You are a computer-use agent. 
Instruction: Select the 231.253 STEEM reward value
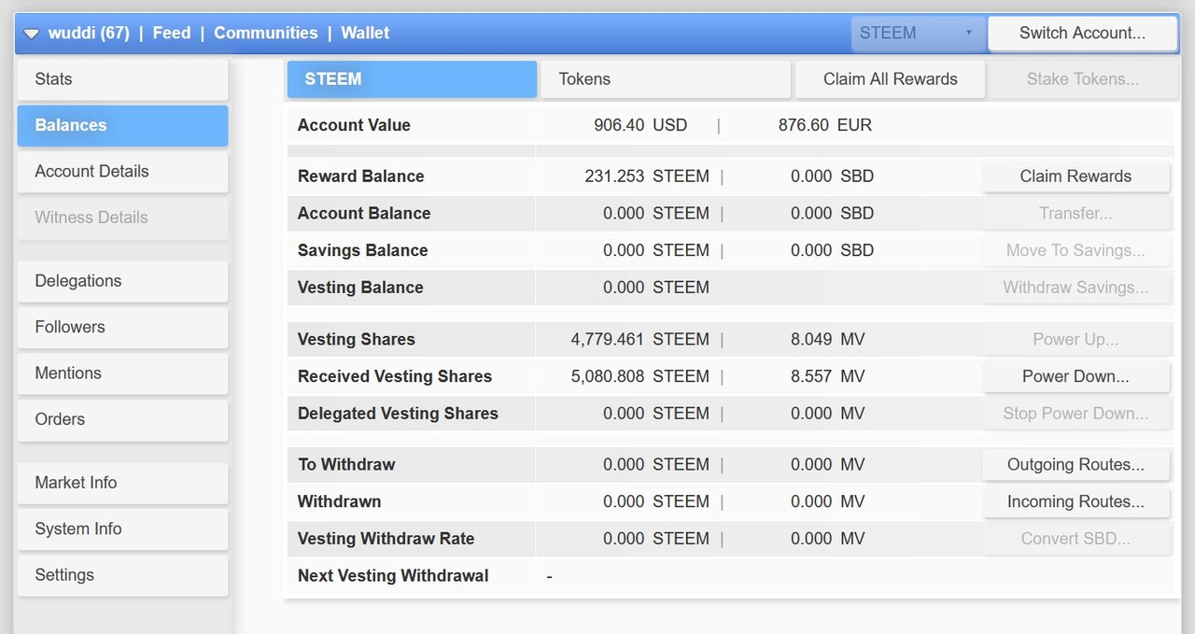coord(647,176)
